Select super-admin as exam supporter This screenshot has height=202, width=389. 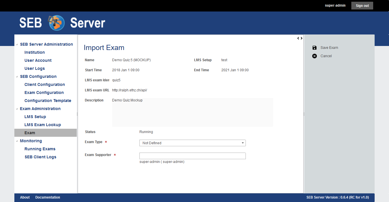[x=162, y=162]
